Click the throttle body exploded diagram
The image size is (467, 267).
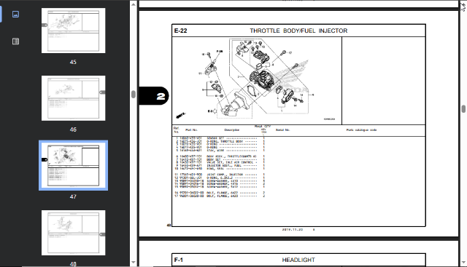[x=257, y=81]
